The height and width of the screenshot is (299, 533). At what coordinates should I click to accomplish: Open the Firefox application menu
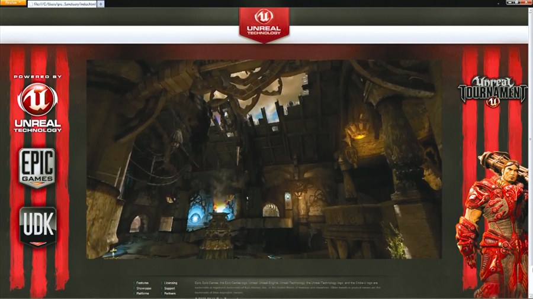(12, 3)
